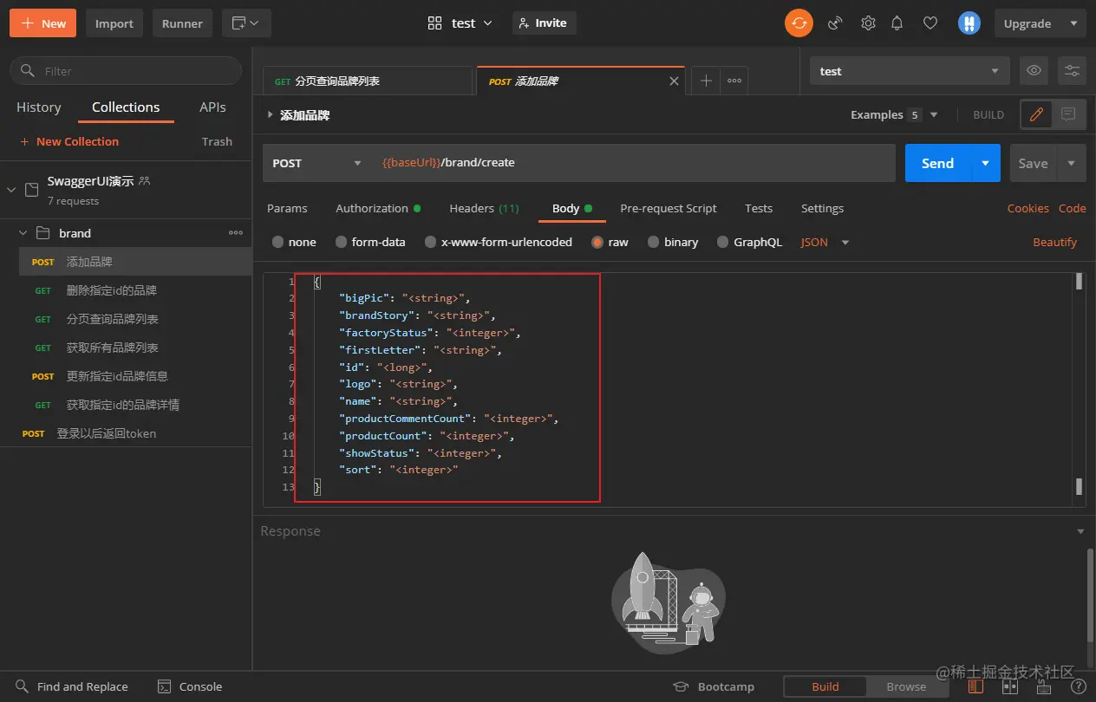Open the Pre-request Script tab

[669, 208]
